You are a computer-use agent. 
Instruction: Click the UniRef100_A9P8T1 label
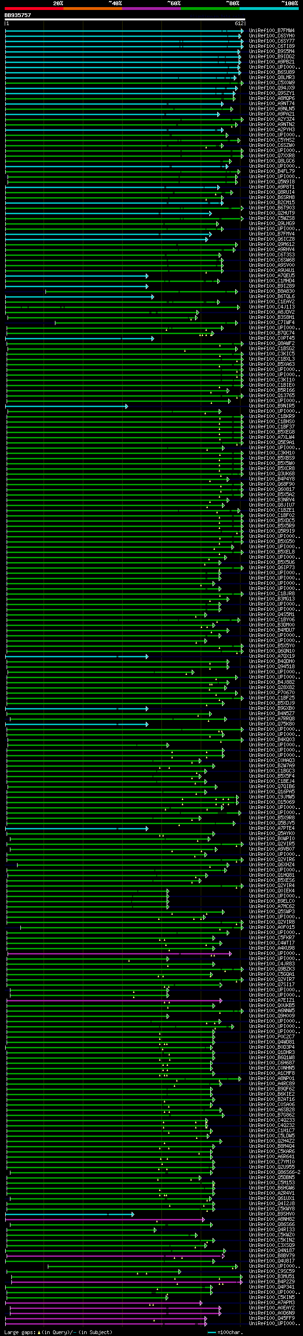click(x=272, y=187)
